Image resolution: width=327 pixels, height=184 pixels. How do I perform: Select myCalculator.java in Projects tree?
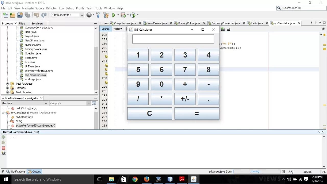coord(35,75)
